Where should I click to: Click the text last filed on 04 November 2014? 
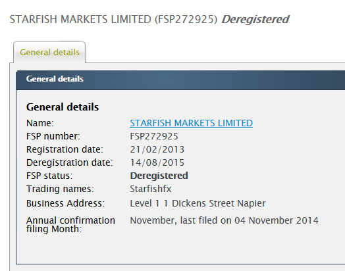250,220
